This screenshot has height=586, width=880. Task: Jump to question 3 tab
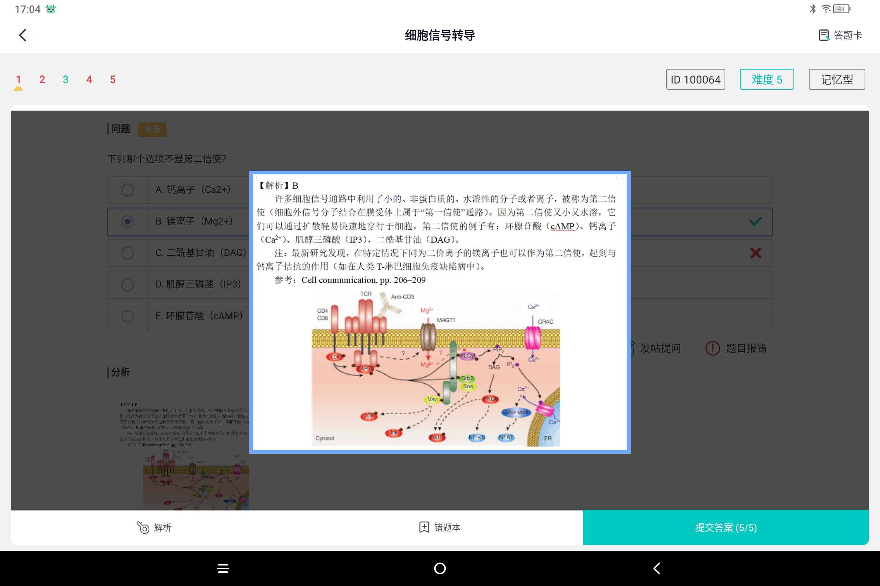click(x=66, y=79)
